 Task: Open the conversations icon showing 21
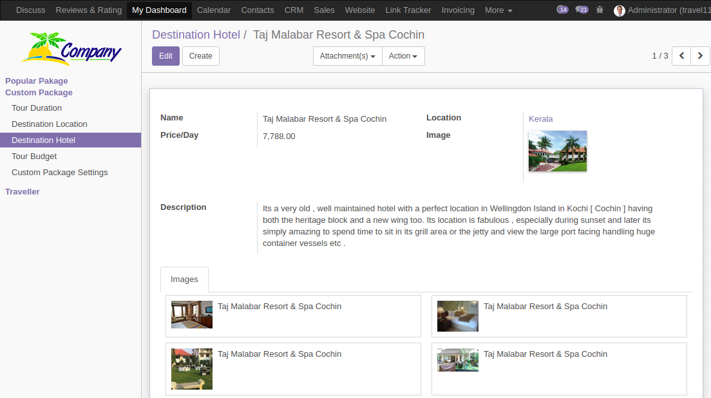[582, 10]
